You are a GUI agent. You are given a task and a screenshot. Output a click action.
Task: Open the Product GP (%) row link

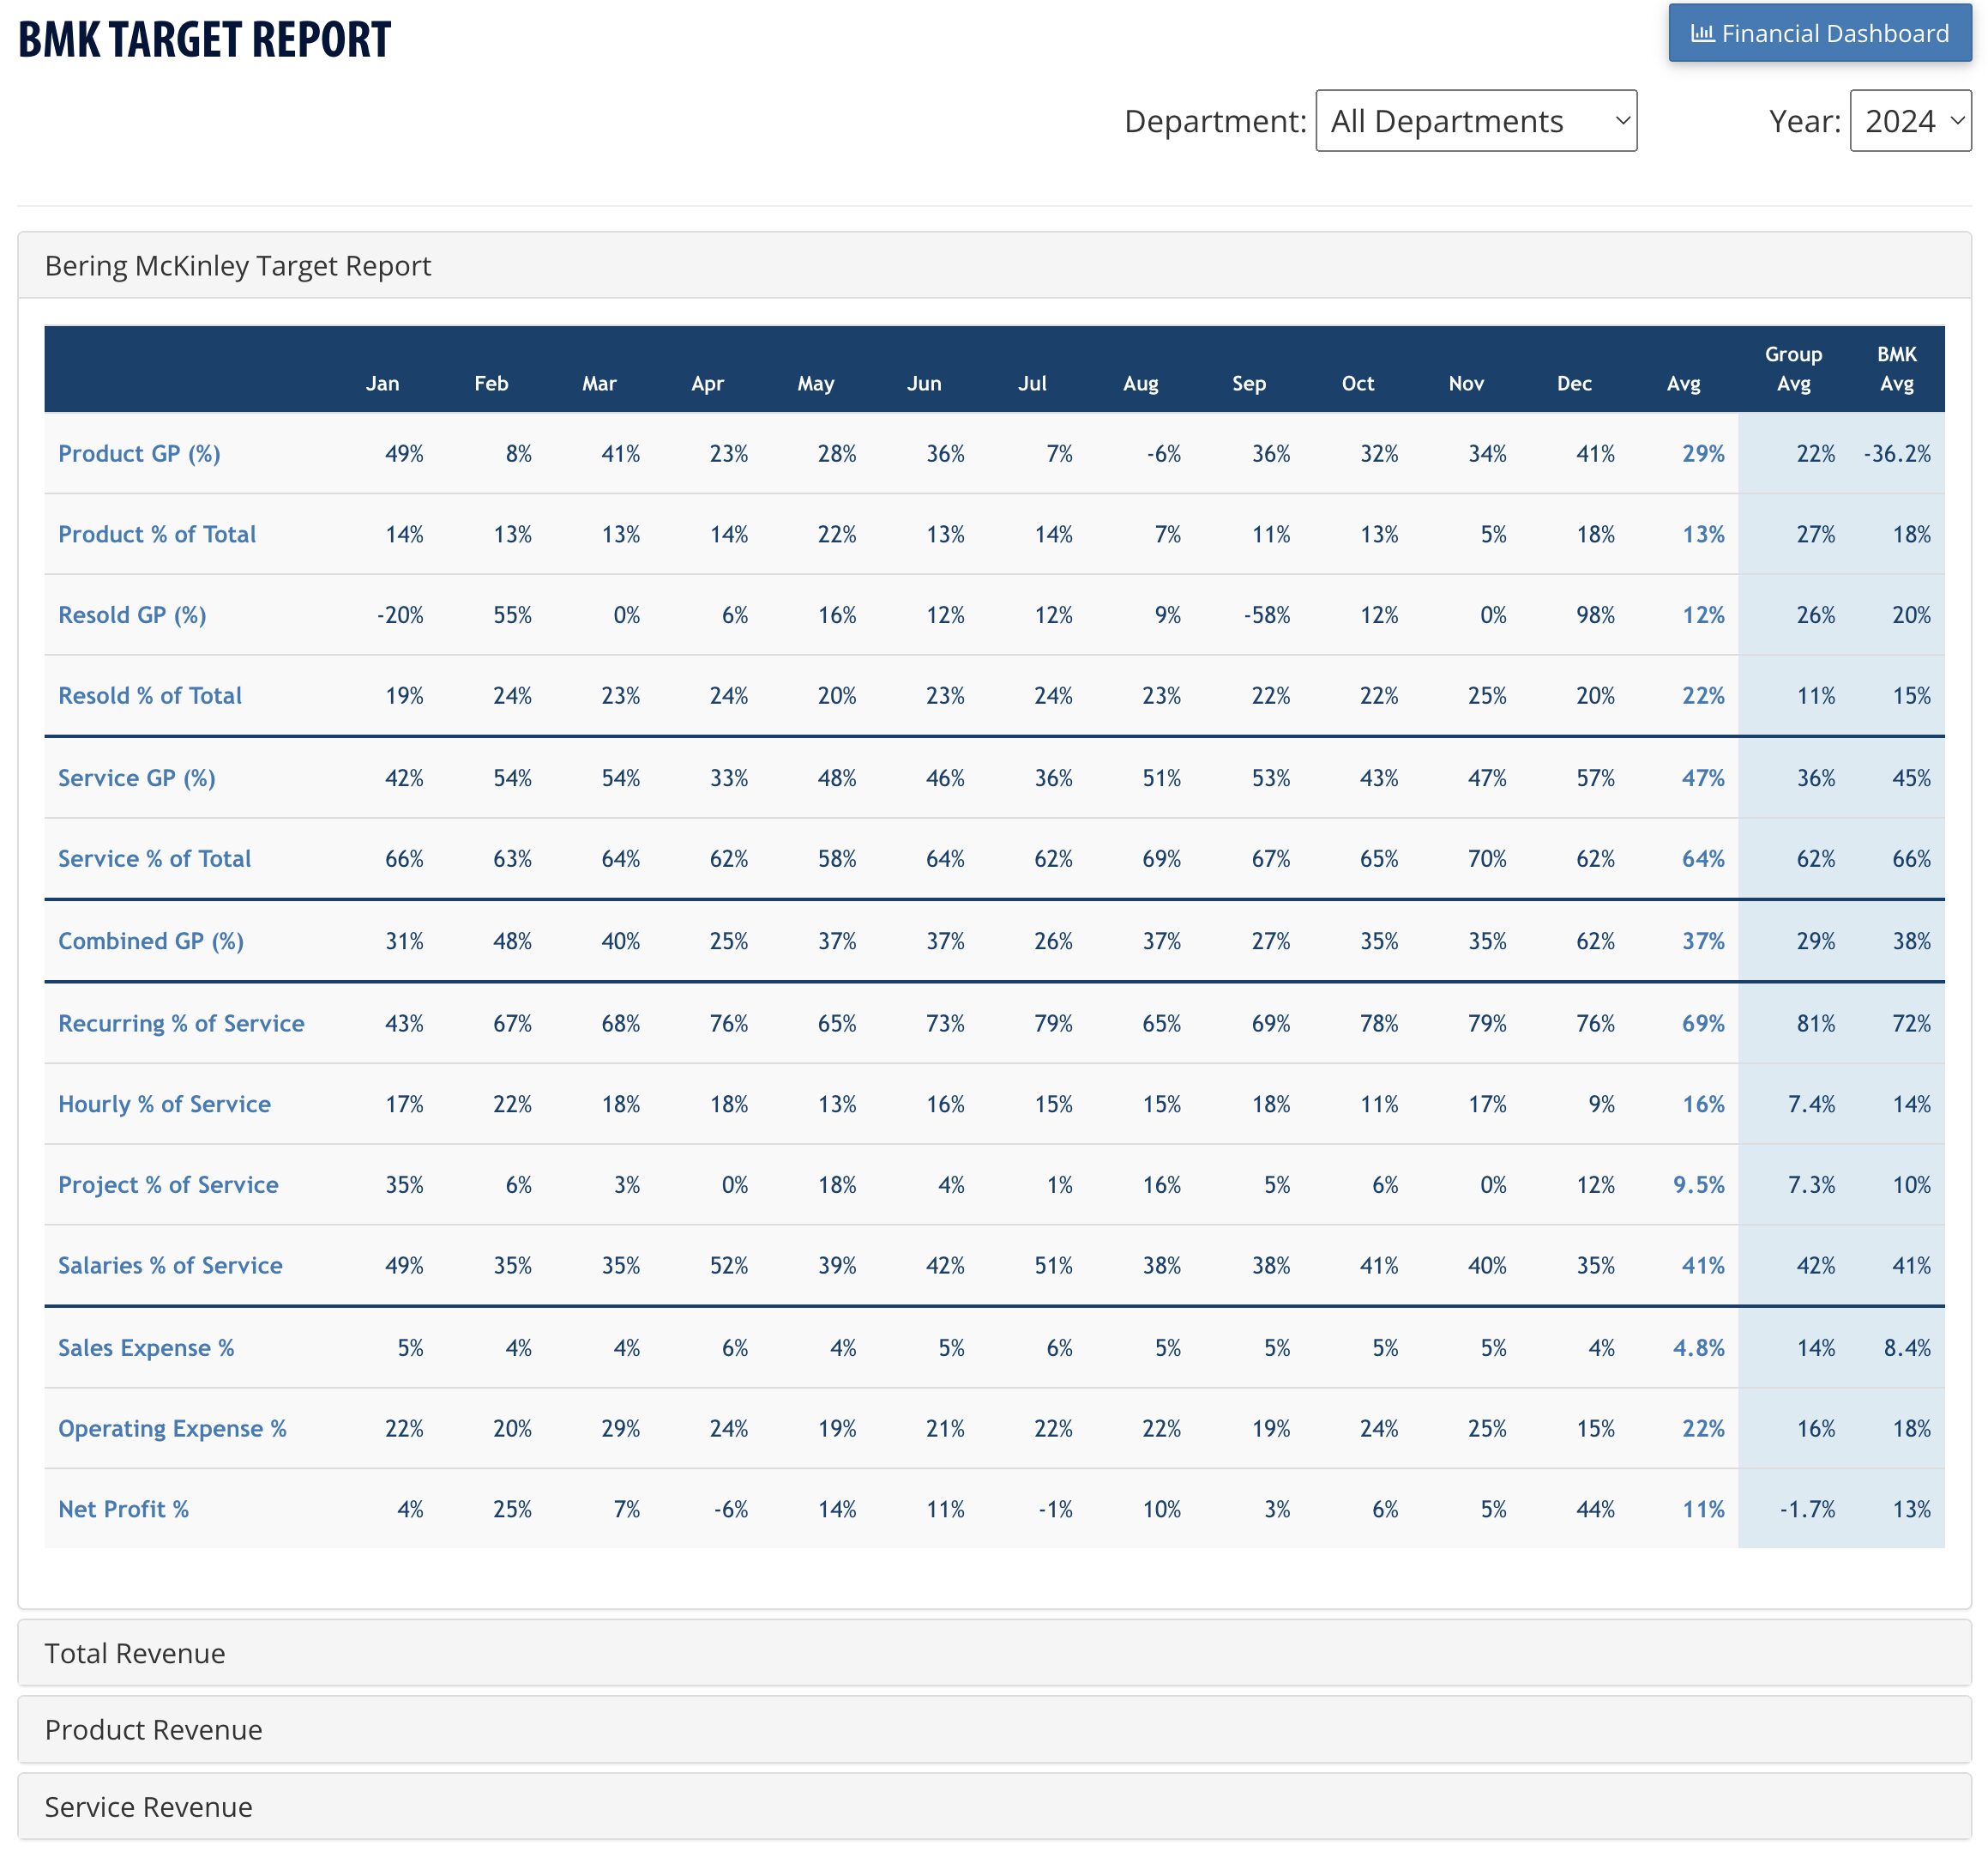pyautogui.click(x=139, y=453)
